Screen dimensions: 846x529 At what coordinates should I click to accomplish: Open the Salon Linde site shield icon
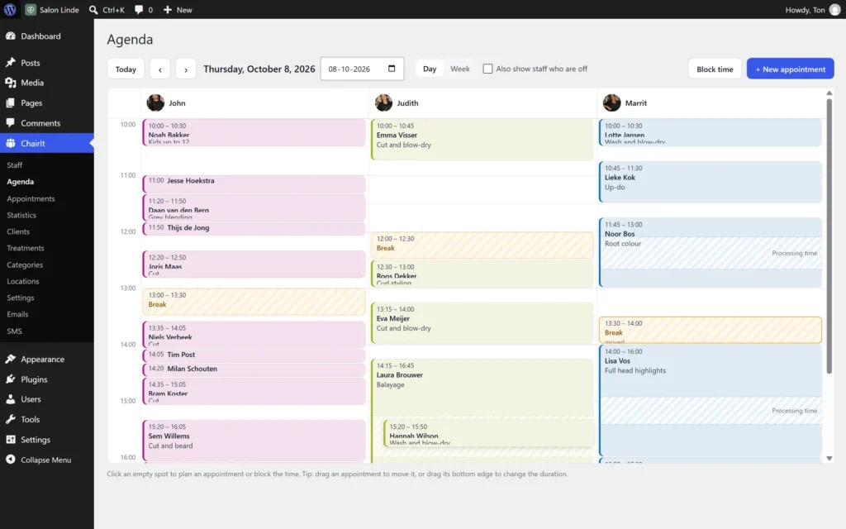point(31,10)
